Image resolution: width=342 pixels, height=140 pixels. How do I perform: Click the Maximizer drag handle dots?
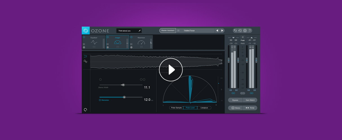141,47
